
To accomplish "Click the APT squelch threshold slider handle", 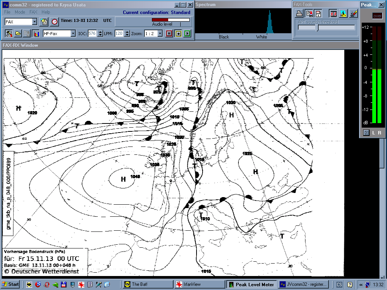I will pyautogui.click(x=317, y=28).
